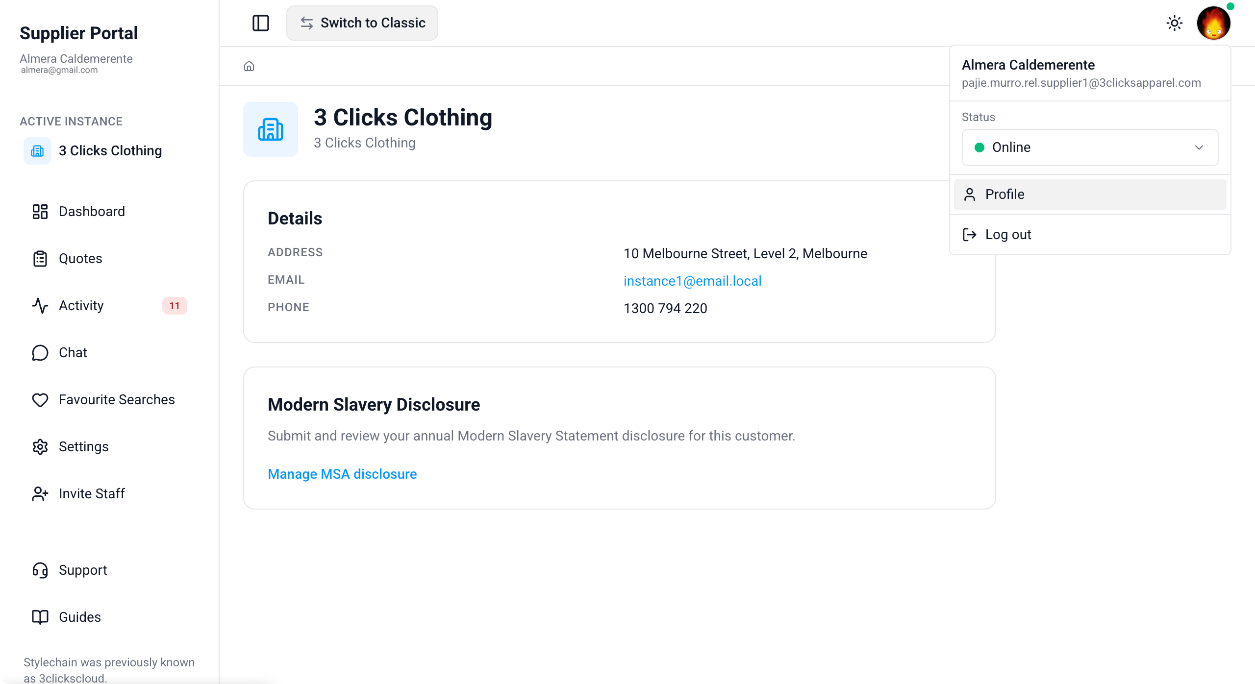The width and height of the screenshot is (1255, 684).
Task: Click the large building icon beside page title
Action: point(271,129)
